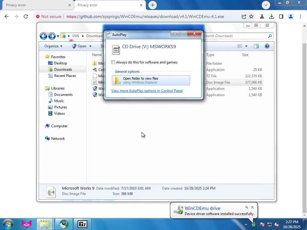The height and width of the screenshot is (230, 307).
Task: Open notification wrench options icon
Action: pos(246,207)
